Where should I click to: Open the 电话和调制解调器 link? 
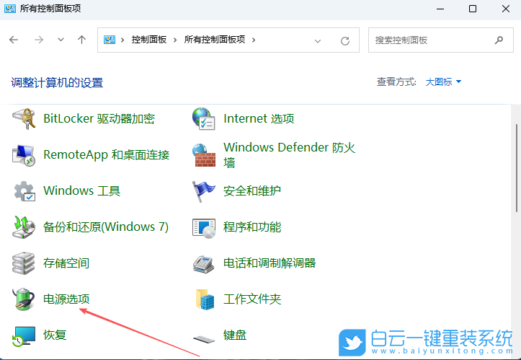[270, 263]
